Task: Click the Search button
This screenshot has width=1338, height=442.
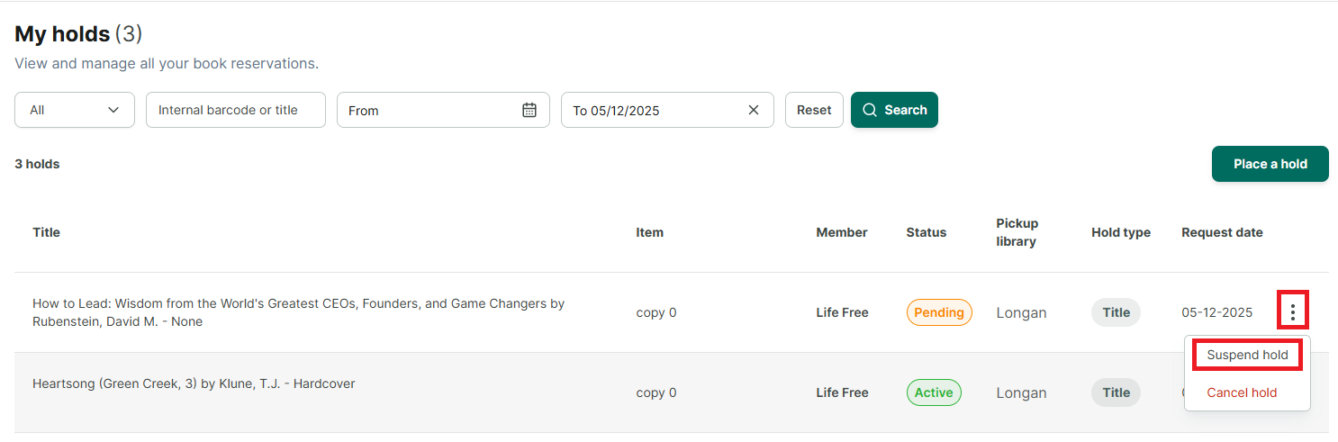Action: [x=894, y=110]
